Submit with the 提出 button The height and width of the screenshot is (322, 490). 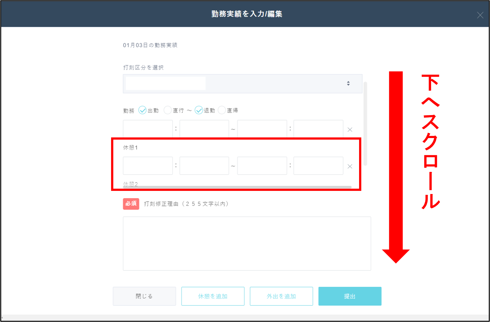point(350,296)
